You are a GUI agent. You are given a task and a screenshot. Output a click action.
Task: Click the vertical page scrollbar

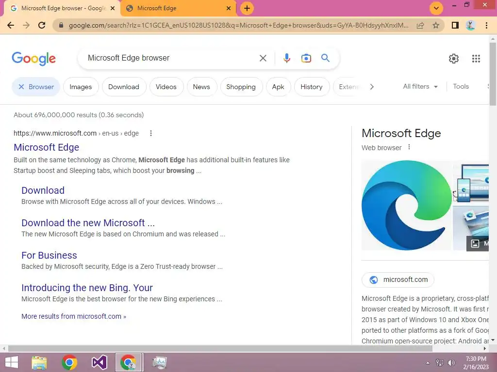point(493,73)
